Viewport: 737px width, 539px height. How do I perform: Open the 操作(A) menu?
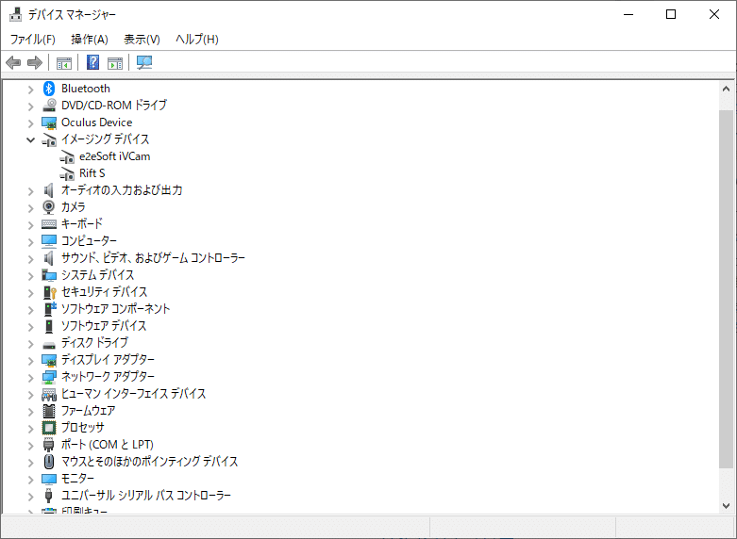(x=90, y=39)
